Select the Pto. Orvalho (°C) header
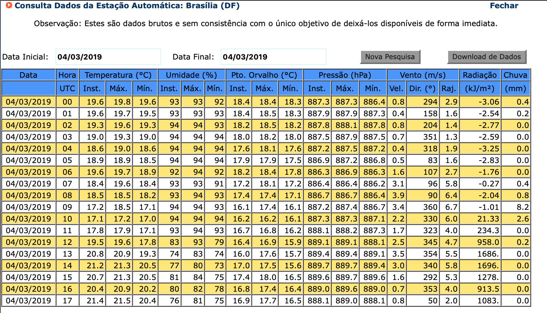 coord(264,75)
